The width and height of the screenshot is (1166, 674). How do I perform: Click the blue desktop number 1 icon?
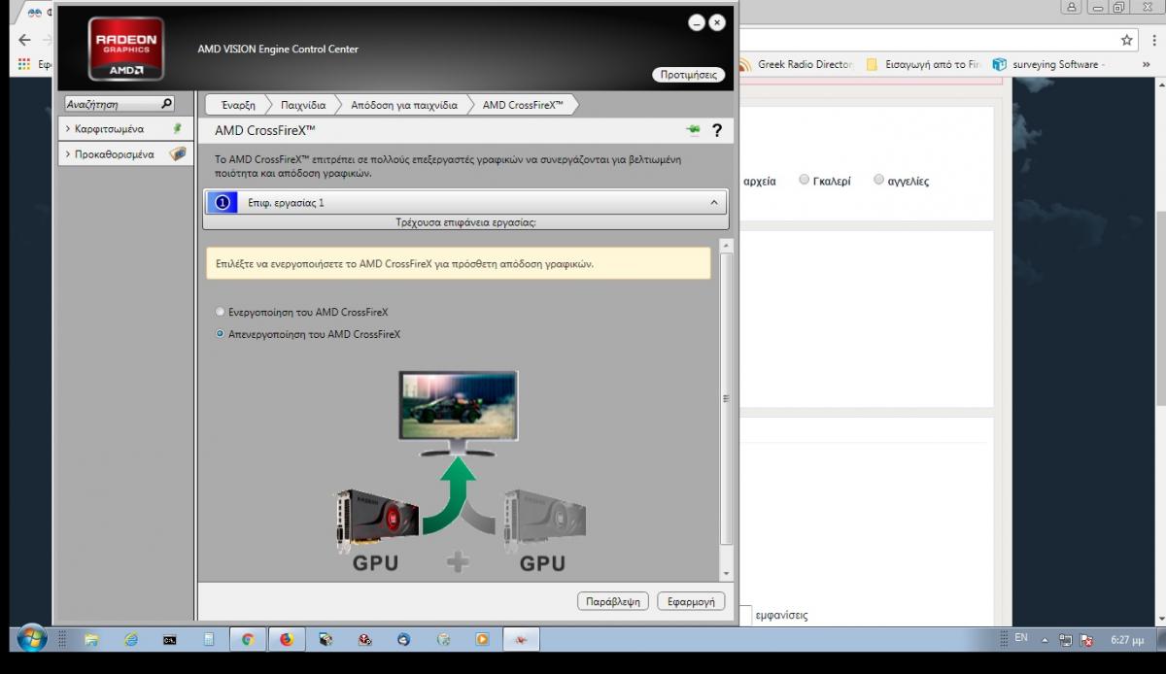tap(223, 202)
